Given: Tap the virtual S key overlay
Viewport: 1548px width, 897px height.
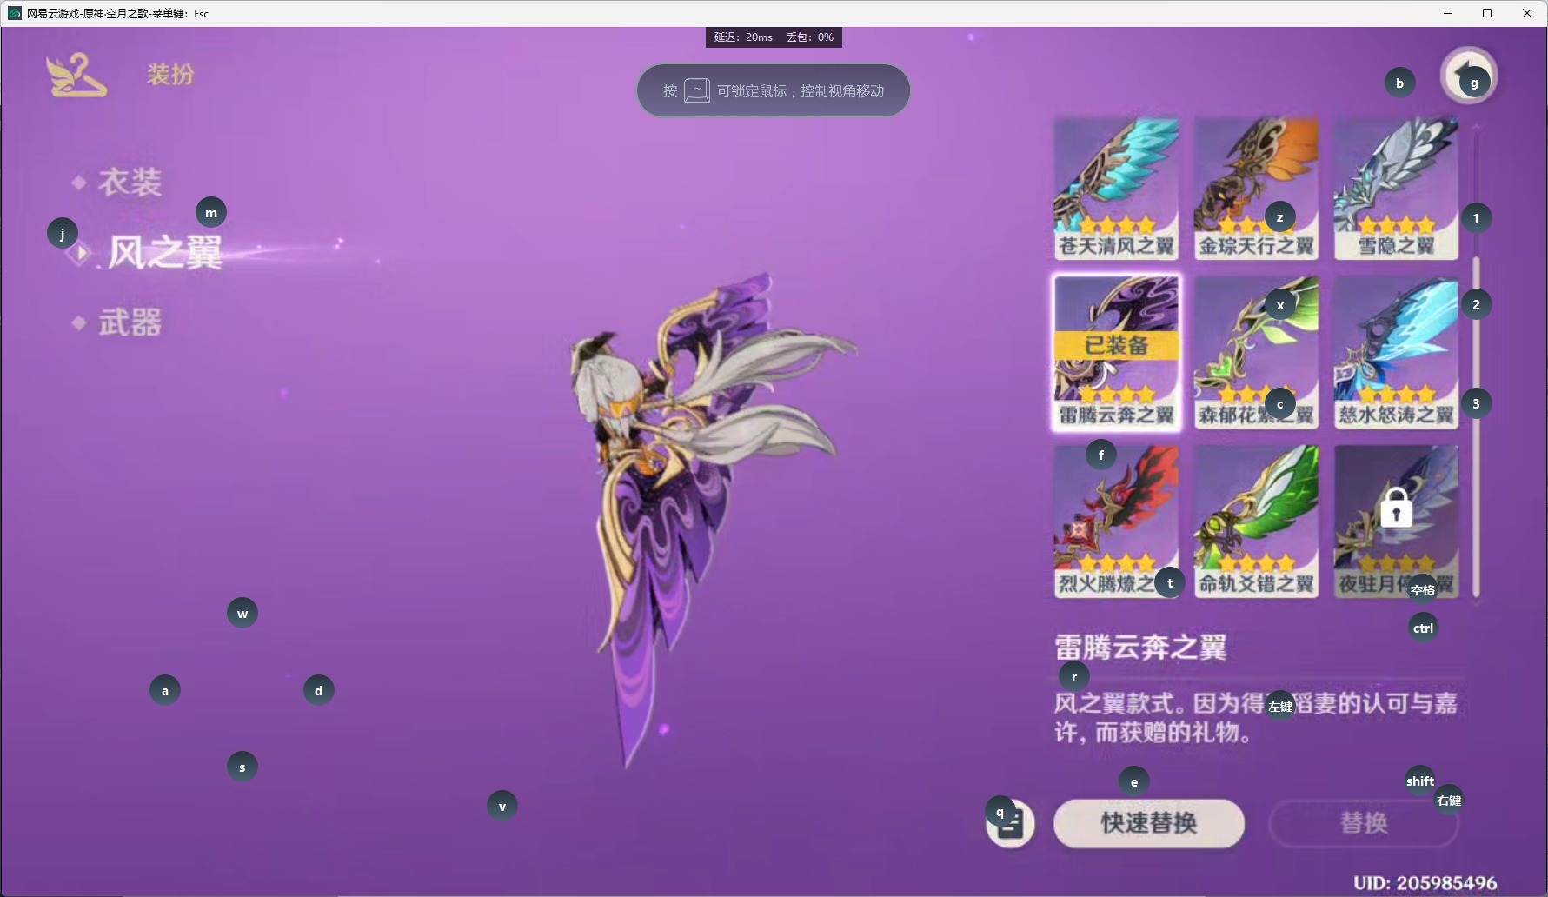Looking at the screenshot, I should point(242,767).
